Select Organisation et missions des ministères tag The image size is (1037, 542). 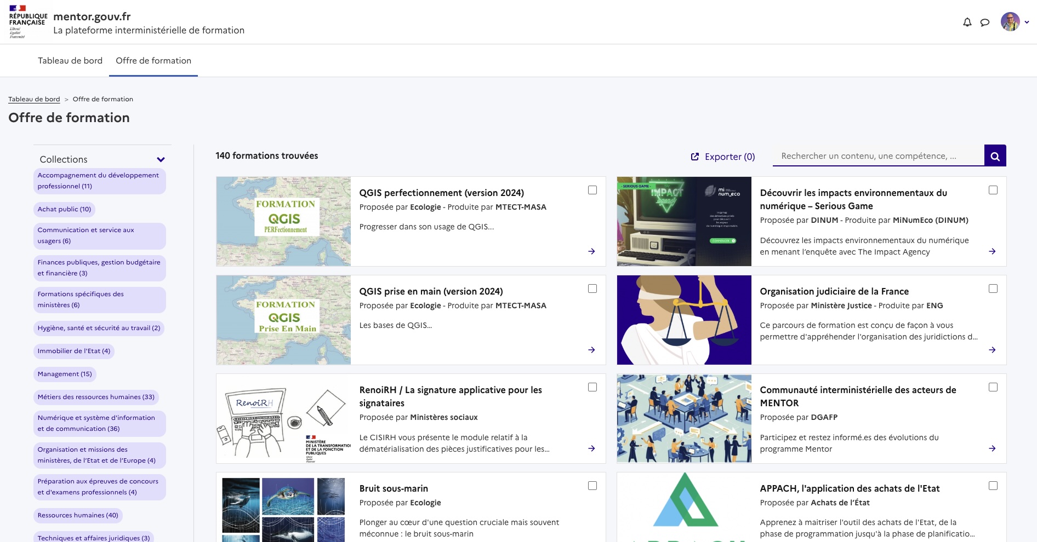point(100,455)
